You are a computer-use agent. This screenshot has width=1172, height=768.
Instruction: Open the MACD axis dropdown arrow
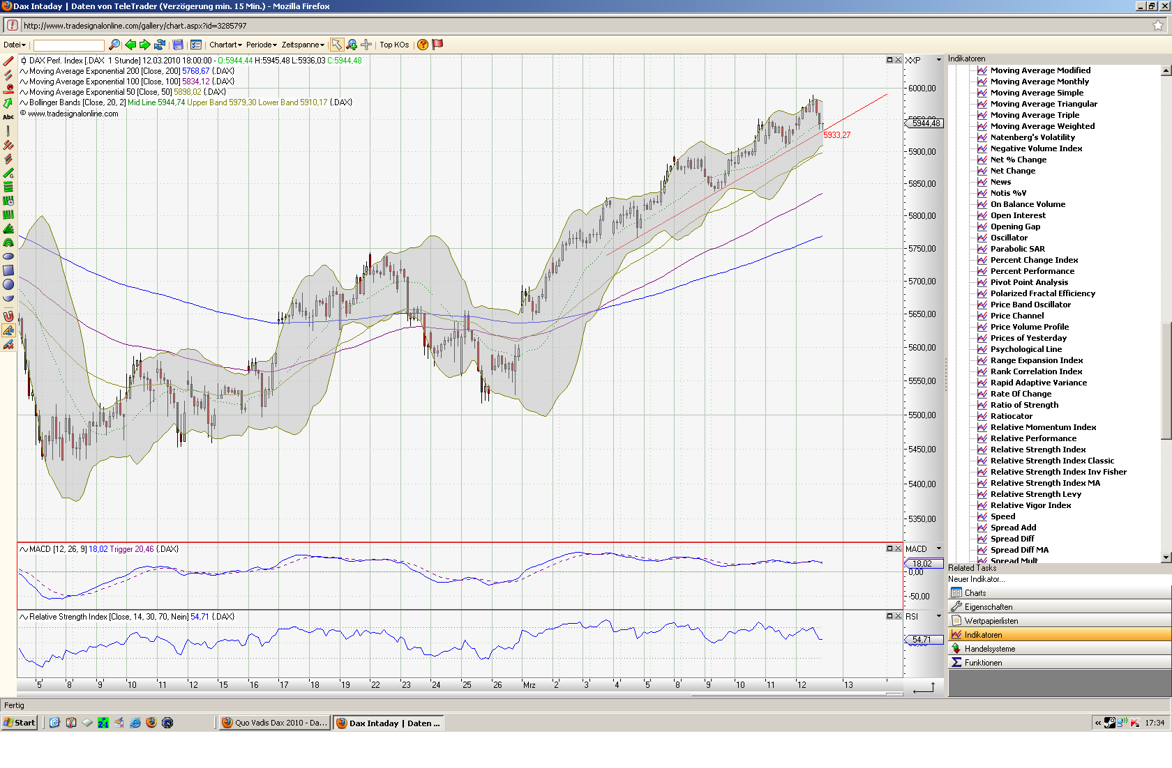pyautogui.click(x=939, y=548)
